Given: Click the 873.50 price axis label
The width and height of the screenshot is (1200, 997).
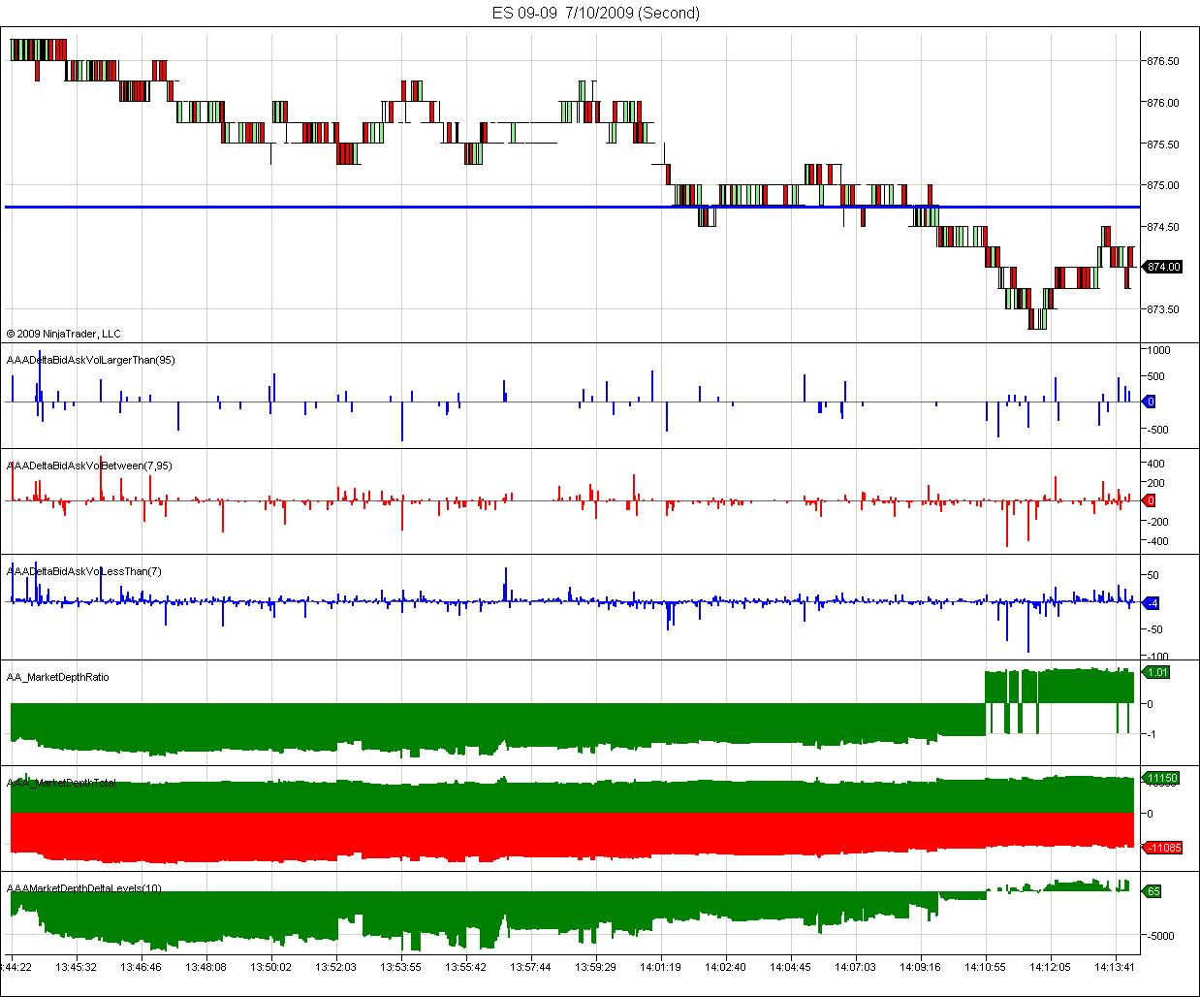Looking at the screenshot, I should coord(1163,310).
